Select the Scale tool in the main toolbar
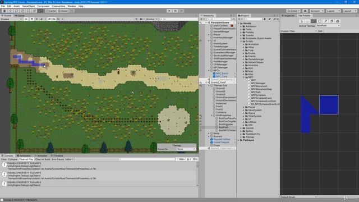Image resolution: width=359 pixels, height=202 pixels. [x=22, y=11]
